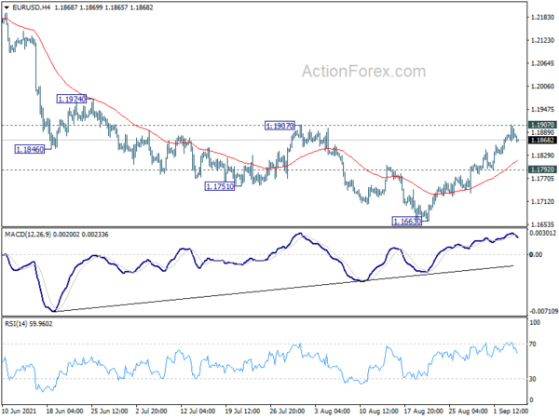Select the MACD ascending trendline
Viewport: 559px width, 419px height.
point(285,290)
